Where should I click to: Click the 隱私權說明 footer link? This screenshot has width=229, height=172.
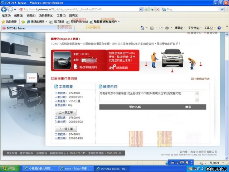(26, 153)
